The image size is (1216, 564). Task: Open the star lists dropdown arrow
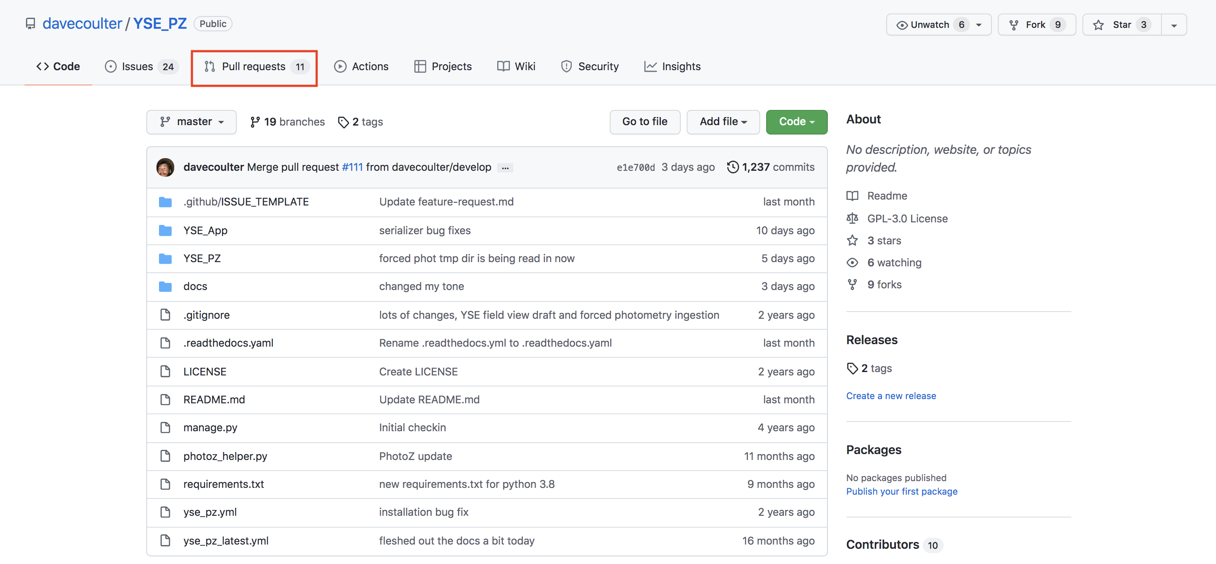[x=1174, y=25]
